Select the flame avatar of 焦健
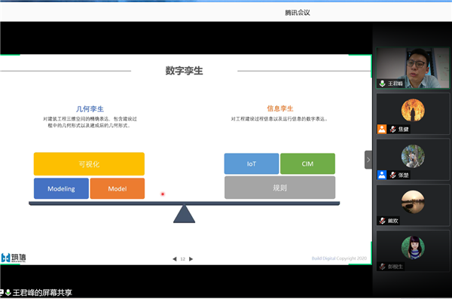 [413, 110]
